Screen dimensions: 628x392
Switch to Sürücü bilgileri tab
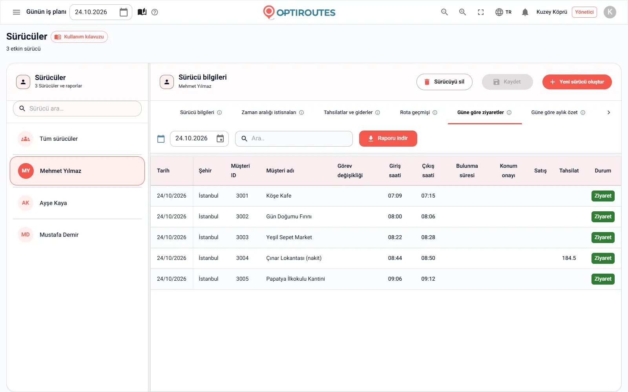click(x=201, y=113)
